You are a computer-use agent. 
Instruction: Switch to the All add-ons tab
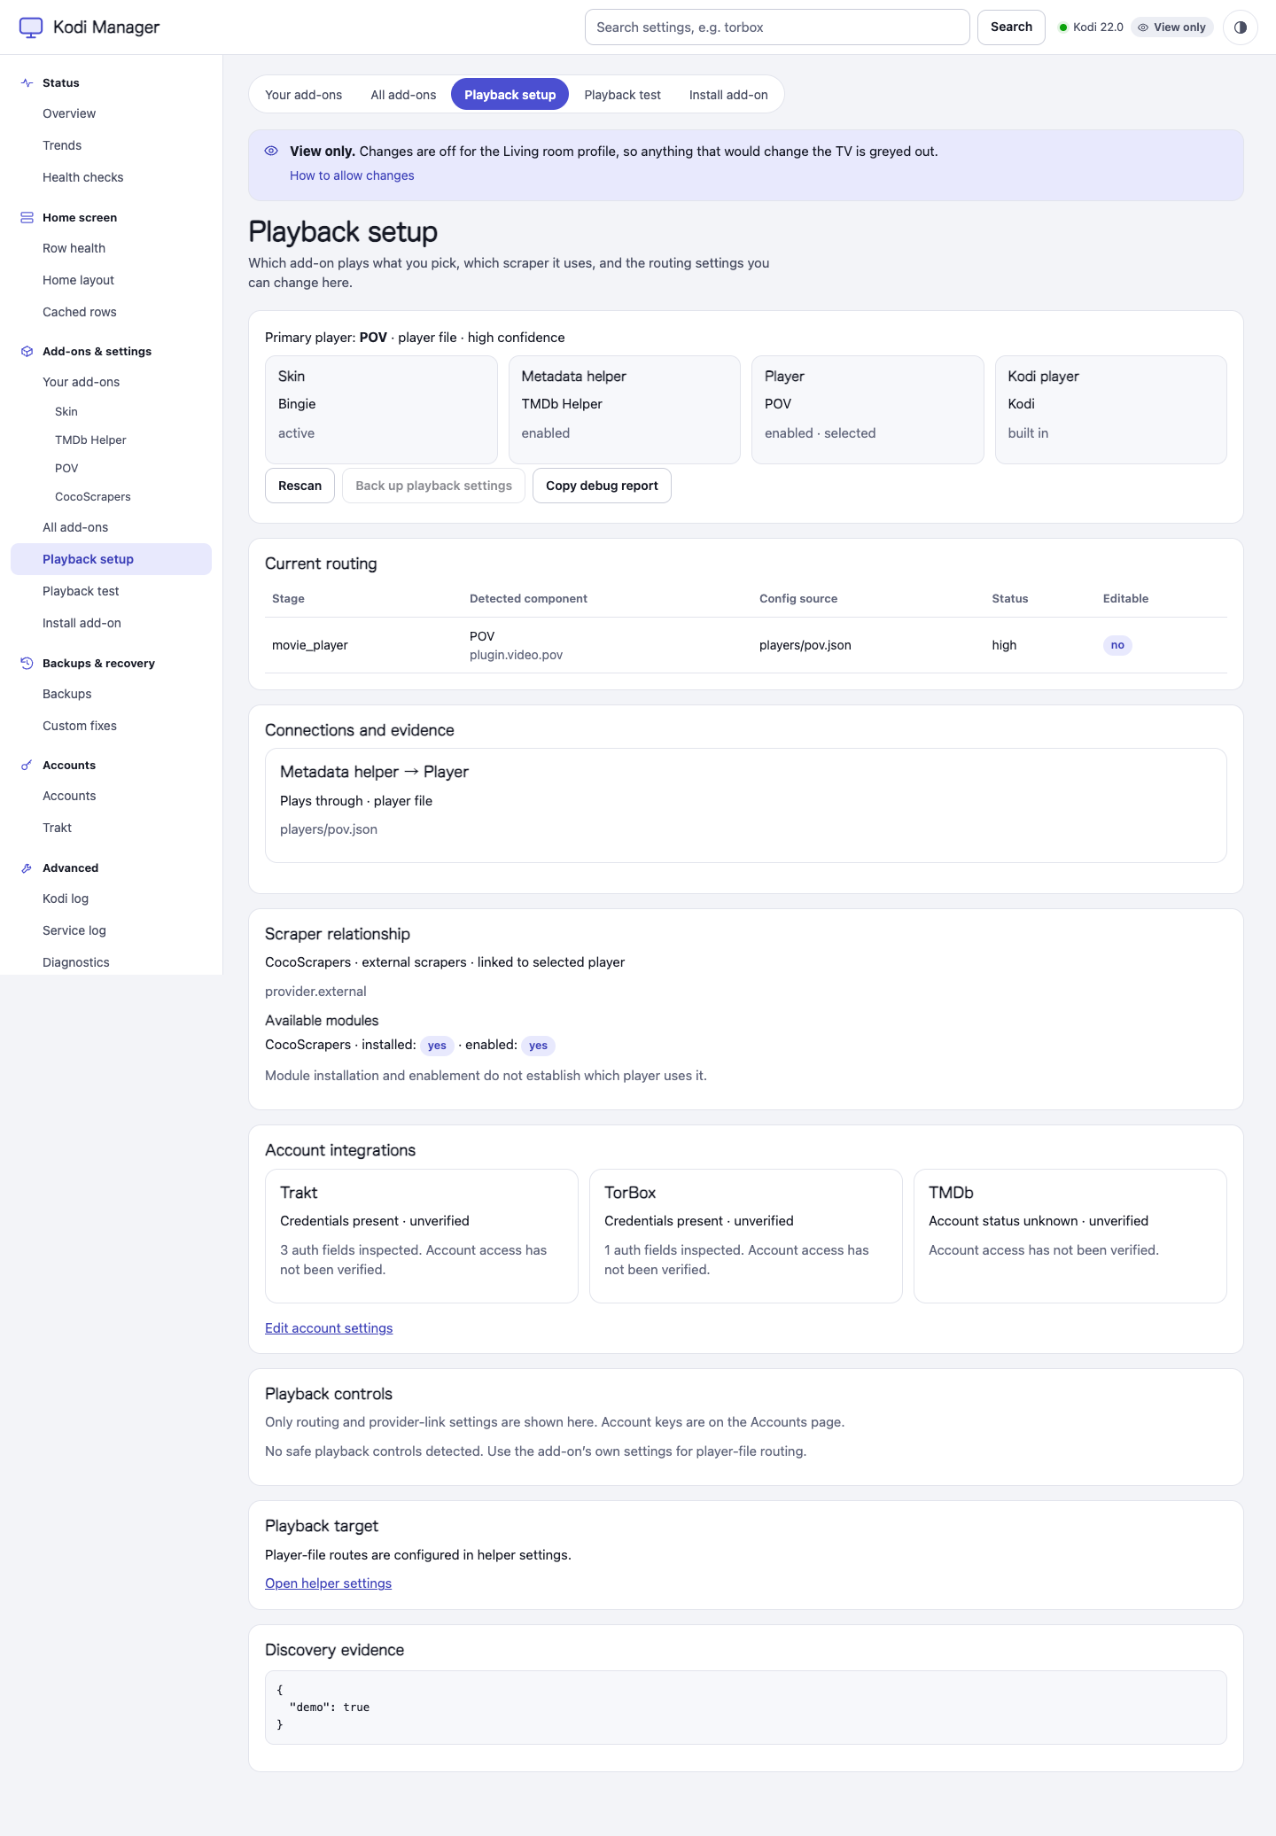coord(403,95)
